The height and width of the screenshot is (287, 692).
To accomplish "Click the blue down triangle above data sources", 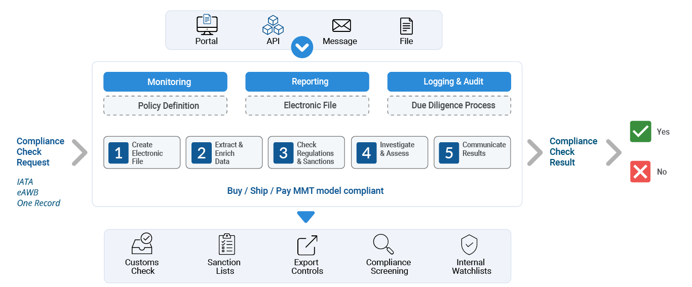I will pos(306,217).
